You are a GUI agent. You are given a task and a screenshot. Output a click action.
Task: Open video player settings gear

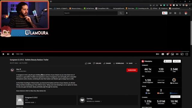(x=168, y=54)
